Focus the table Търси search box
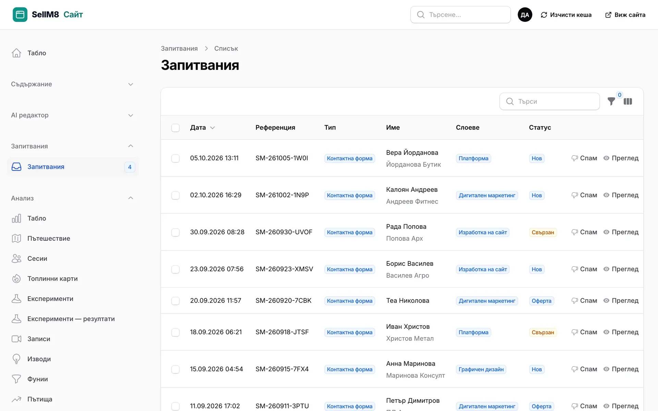This screenshot has height=411, width=658. point(549,101)
